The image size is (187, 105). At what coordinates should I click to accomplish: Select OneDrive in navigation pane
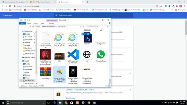[29, 57]
